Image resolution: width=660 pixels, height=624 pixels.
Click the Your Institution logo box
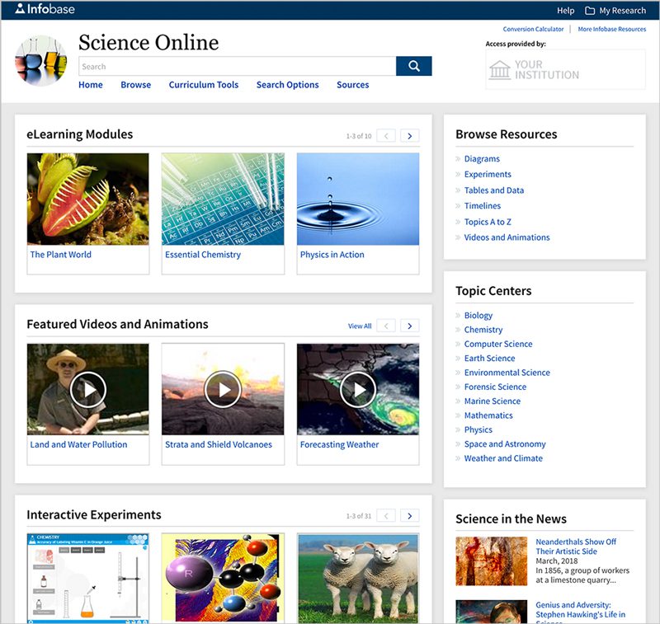click(565, 69)
